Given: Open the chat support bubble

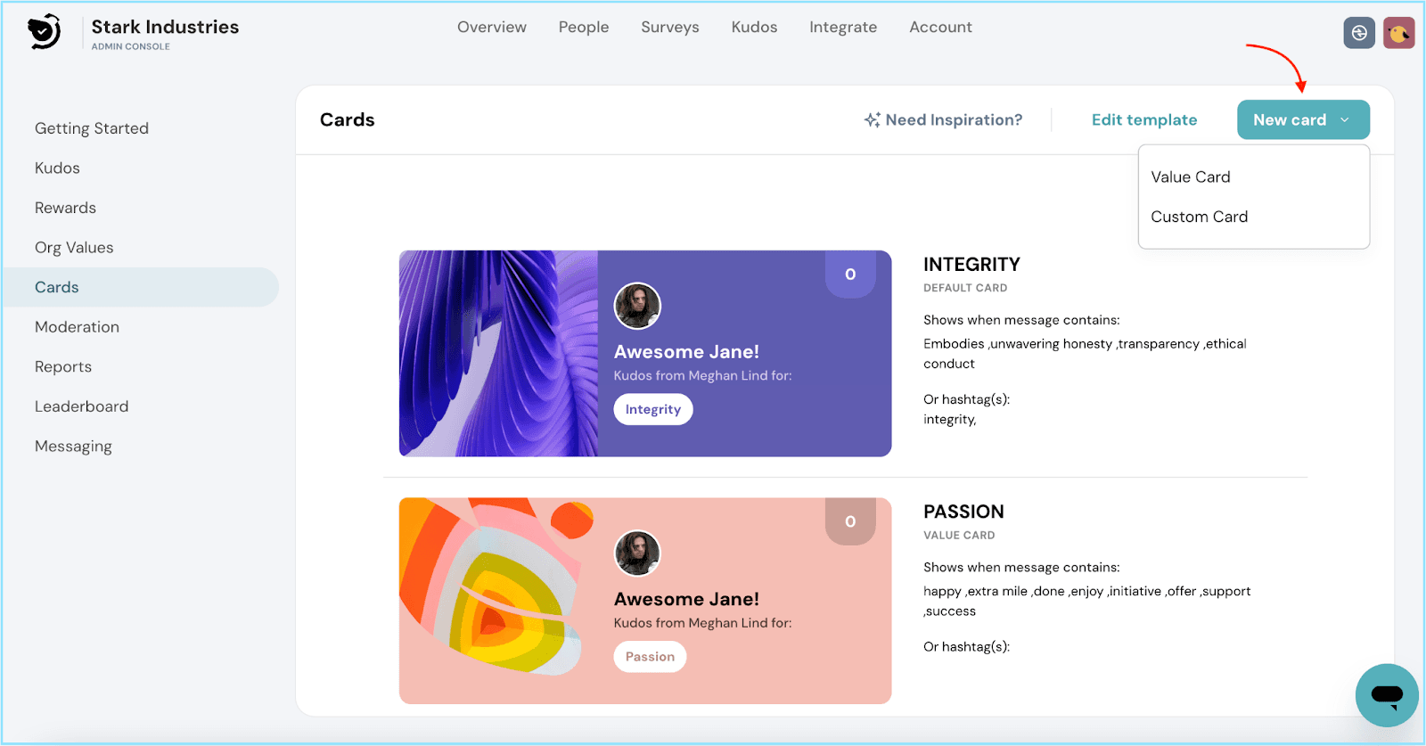Looking at the screenshot, I should (1387, 695).
